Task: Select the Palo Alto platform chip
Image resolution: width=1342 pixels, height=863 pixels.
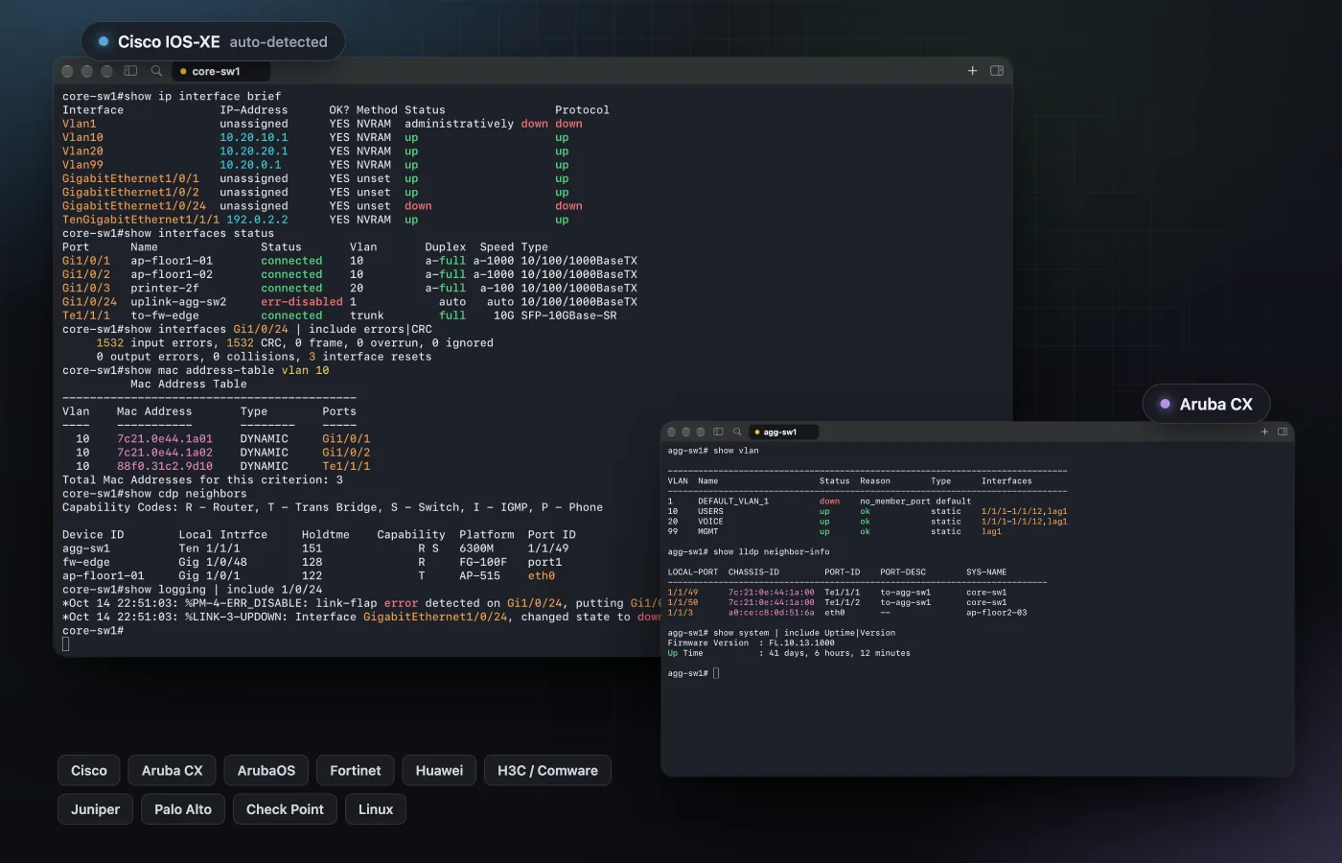Action: [x=183, y=809]
